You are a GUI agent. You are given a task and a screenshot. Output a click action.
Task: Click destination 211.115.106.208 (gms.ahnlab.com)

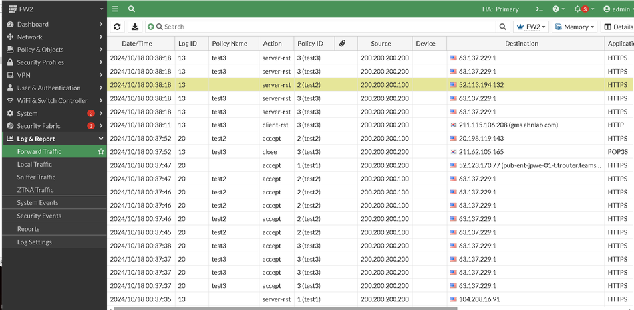click(x=508, y=125)
